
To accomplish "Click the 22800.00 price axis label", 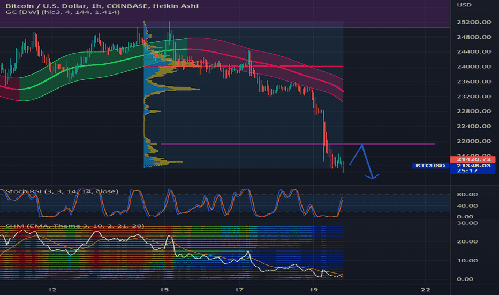I will point(474,112).
